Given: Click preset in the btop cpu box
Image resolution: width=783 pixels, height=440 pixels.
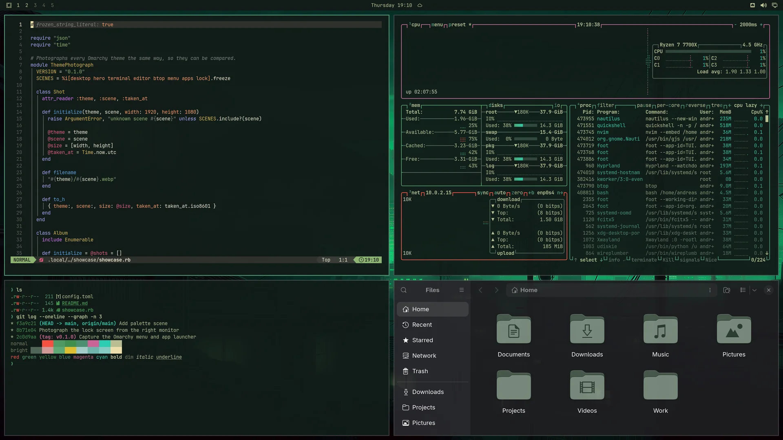Looking at the screenshot, I should [457, 25].
